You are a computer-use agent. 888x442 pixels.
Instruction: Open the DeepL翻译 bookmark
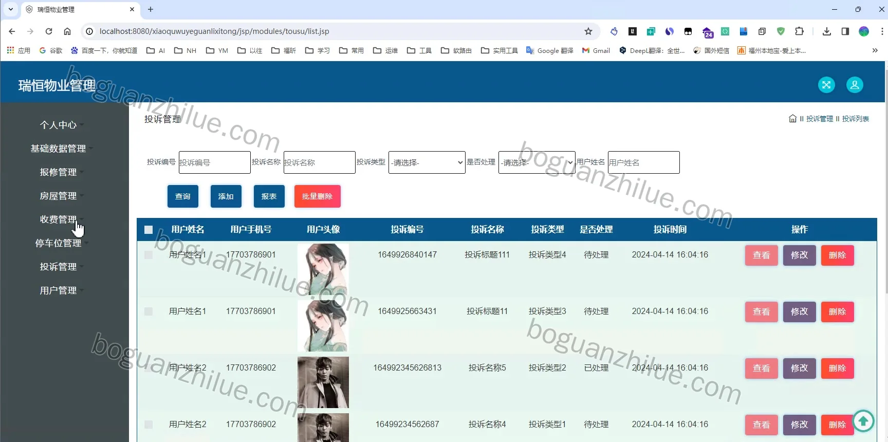(652, 50)
